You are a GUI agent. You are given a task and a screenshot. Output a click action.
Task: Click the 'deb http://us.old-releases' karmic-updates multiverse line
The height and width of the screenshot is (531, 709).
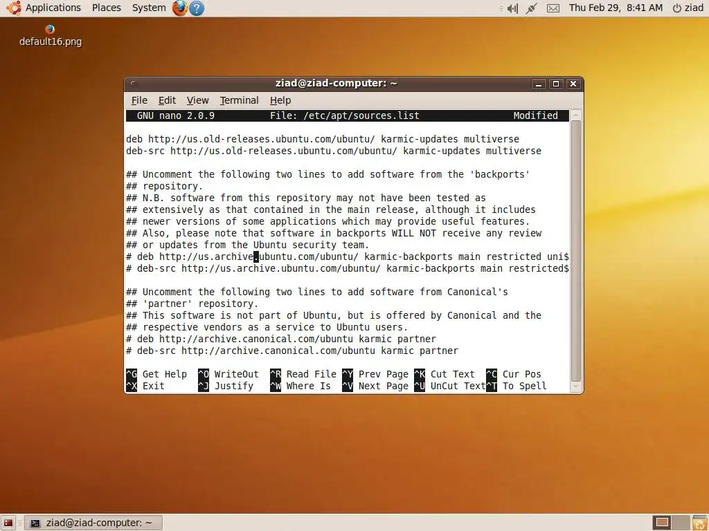[x=323, y=139]
